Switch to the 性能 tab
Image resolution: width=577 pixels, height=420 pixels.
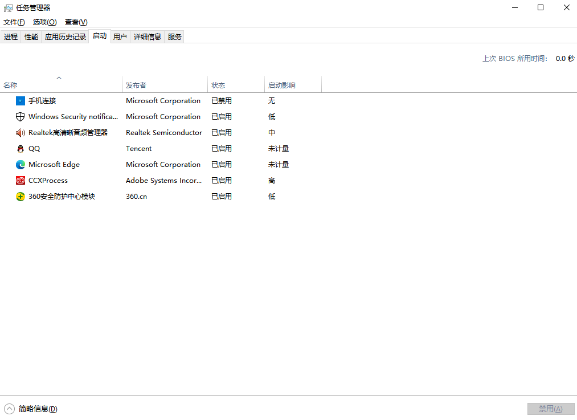coord(31,37)
